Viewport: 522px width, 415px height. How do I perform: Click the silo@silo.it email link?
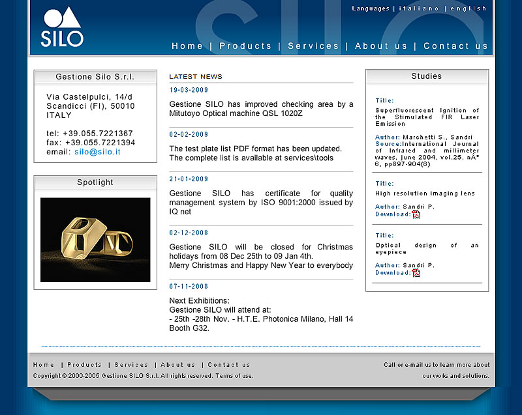coord(97,152)
